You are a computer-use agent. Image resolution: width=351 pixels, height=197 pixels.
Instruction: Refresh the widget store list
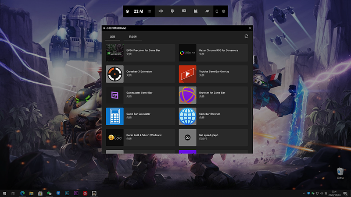[x=246, y=36]
